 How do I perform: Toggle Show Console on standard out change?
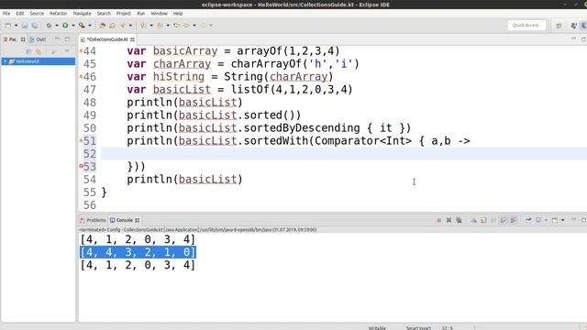click(504, 220)
